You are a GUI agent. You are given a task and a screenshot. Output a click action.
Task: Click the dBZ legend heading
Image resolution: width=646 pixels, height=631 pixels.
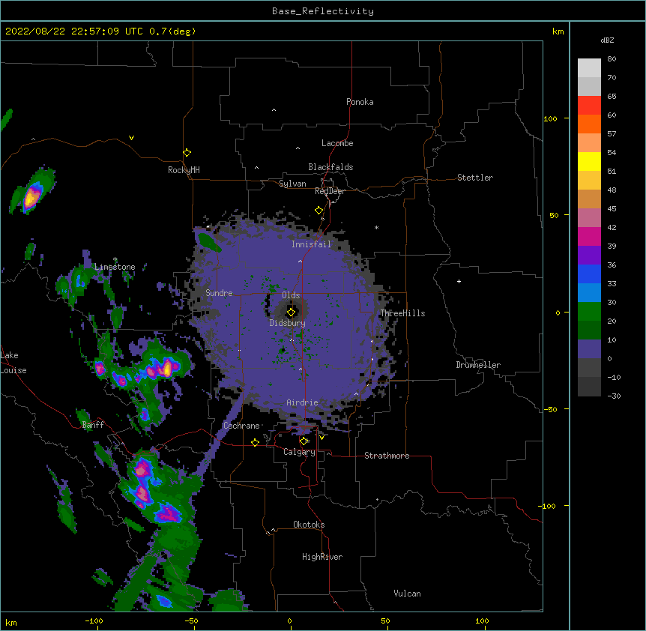[607, 40]
